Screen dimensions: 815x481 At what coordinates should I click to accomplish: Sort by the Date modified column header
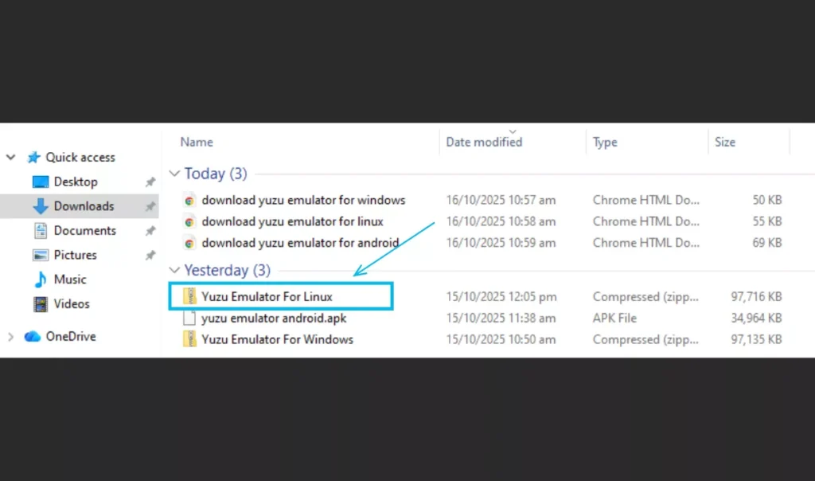click(484, 142)
